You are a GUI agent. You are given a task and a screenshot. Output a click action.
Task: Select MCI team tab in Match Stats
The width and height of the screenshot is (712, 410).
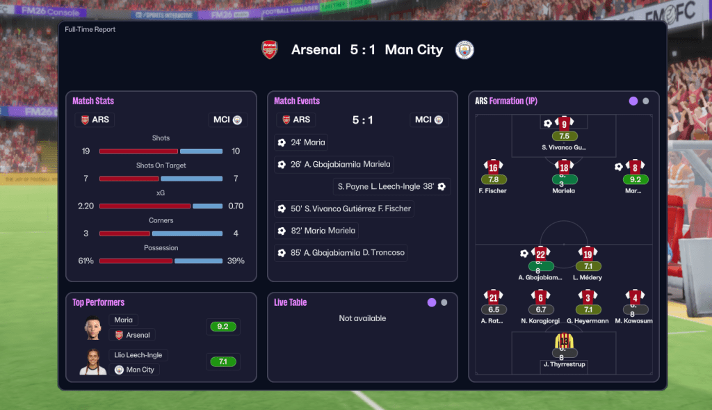227,120
